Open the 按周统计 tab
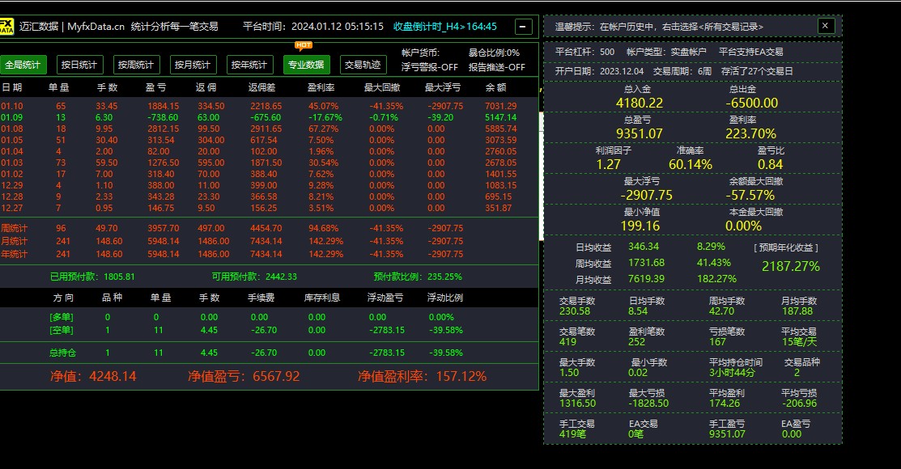This screenshot has width=901, height=469. [x=136, y=65]
